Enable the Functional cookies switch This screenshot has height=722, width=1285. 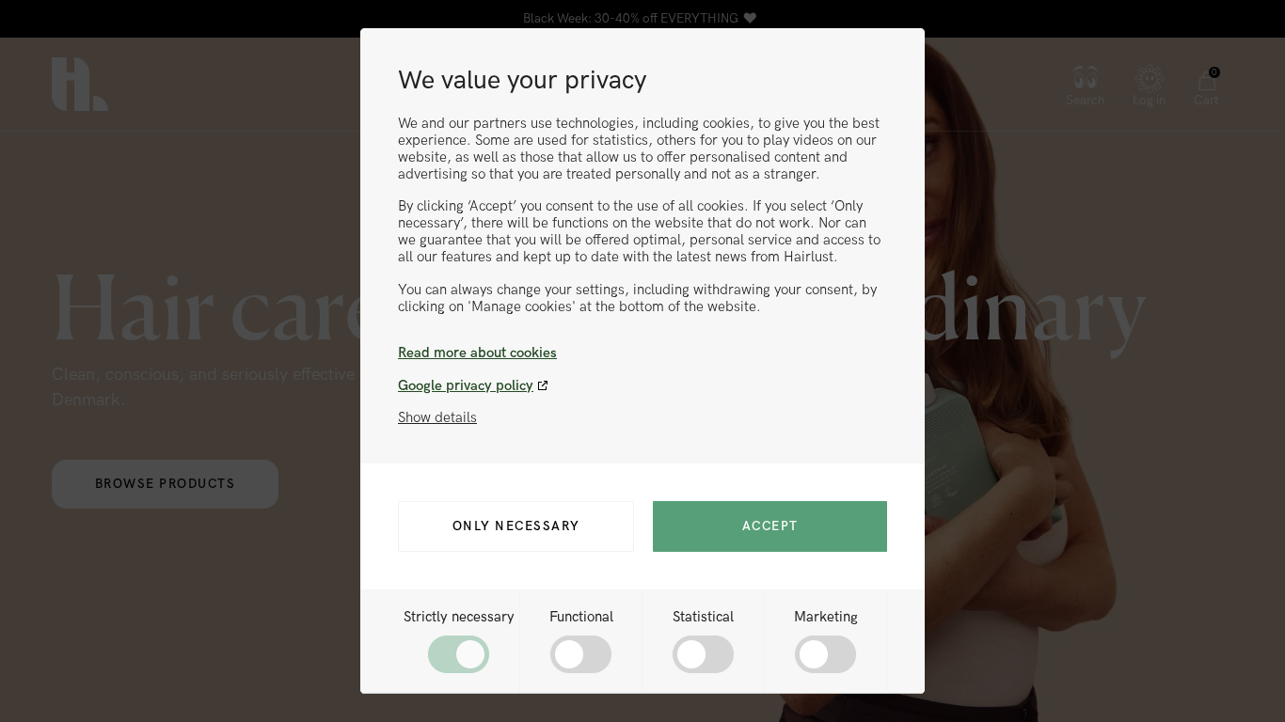pos(580,654)
